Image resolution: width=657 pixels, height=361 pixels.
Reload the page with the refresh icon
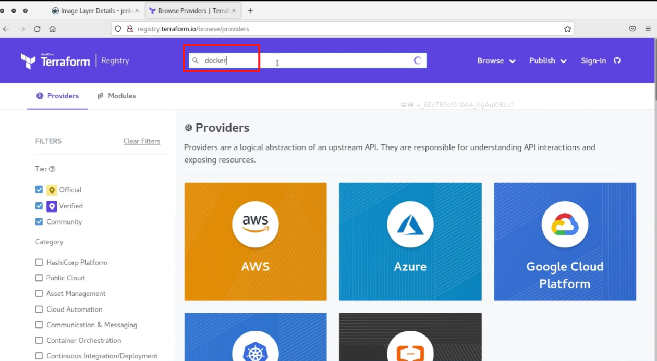[37, 29]
